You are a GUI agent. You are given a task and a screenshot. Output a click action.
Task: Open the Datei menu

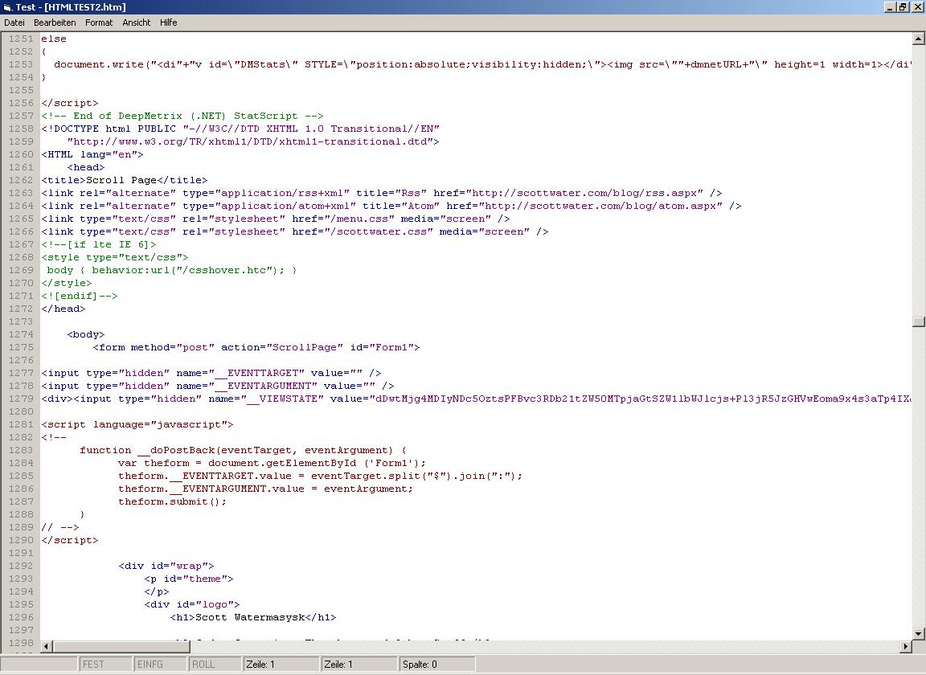pyautogui.click(x=14, y=22)
